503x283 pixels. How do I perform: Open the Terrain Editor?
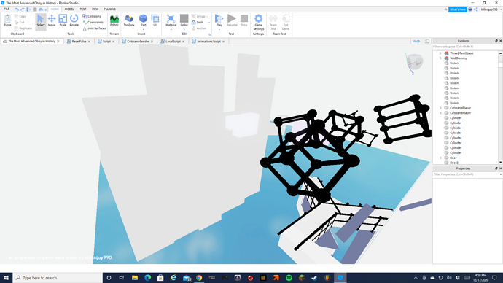[114, 20]
